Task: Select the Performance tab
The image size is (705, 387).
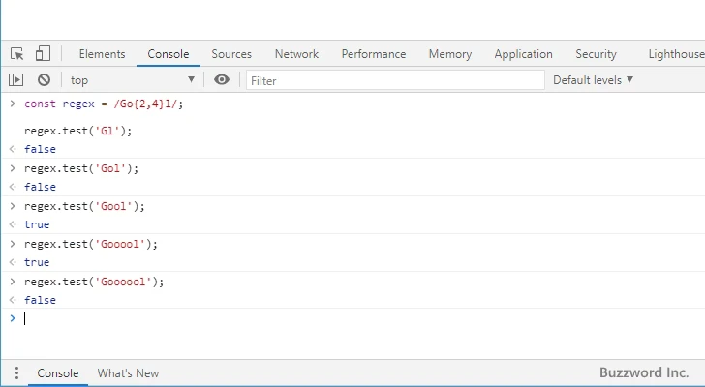Action: click(373, 54)
